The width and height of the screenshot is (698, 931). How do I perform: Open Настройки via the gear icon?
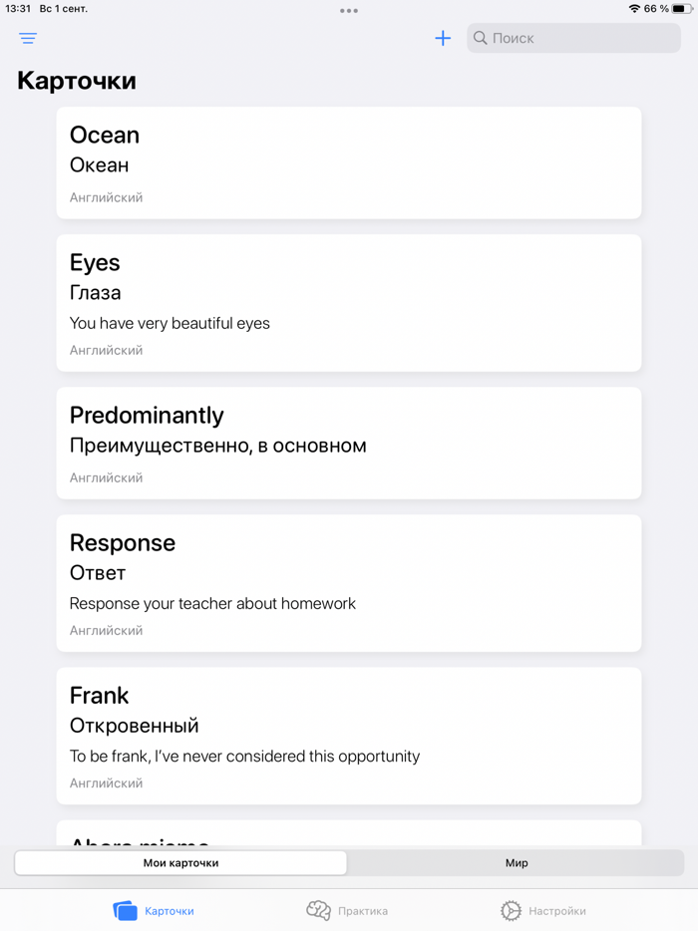click(x=510, y=910)
